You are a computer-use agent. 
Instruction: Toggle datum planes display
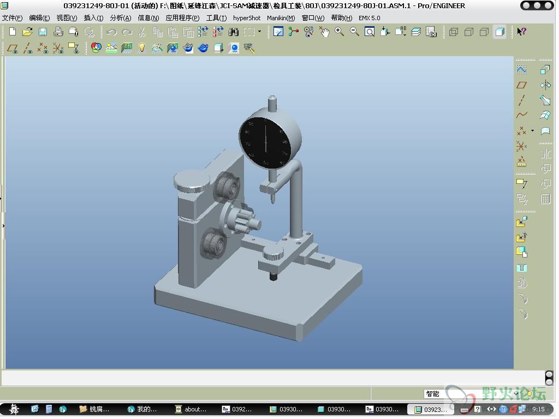pos(13,48)
